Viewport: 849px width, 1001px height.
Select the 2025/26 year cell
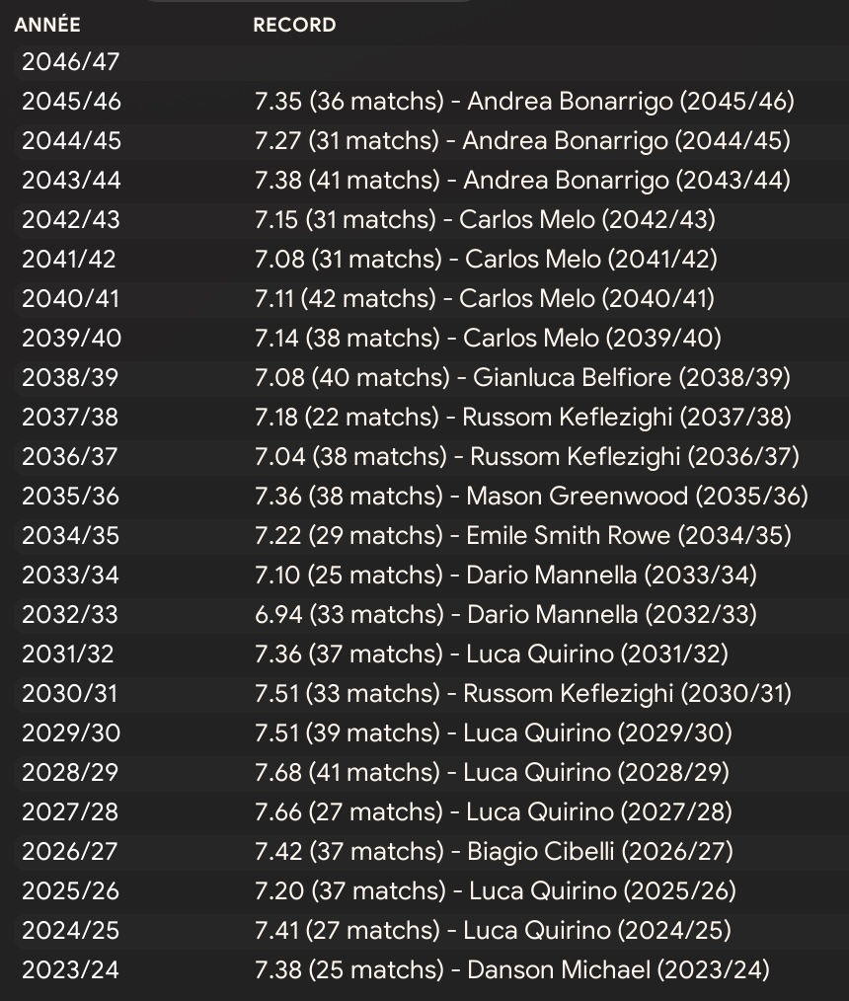pos(70,891)
